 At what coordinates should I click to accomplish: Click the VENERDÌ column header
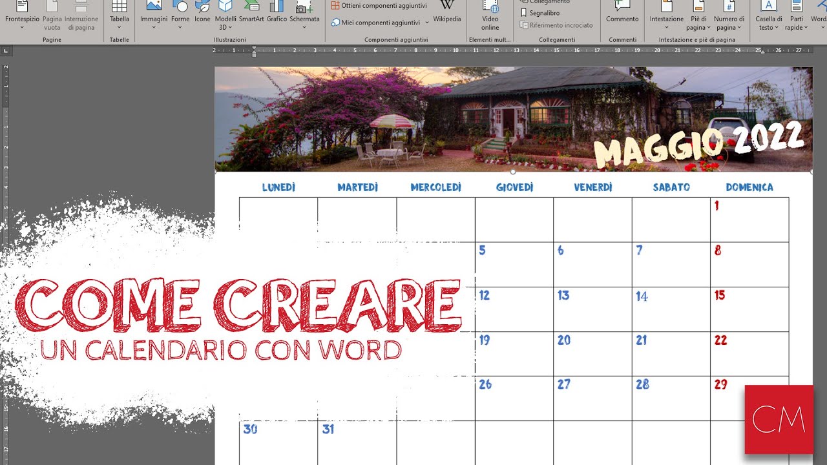pyautogui.click(x=593, y=187)
